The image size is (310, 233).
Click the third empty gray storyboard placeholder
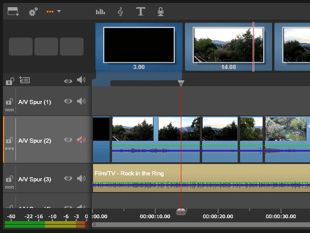(72, 46)
